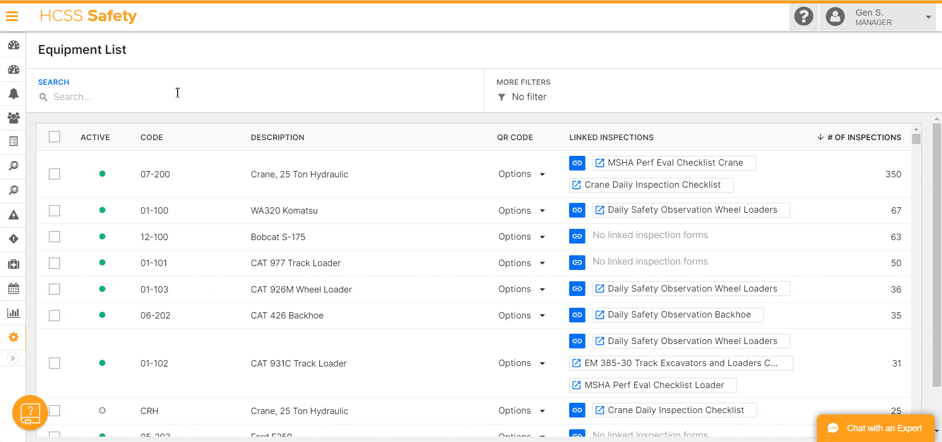Image resolution: width=942 pixels, height=442 pixels.
Task: Click the user avatar icon
Action: pyautogui.click(x=835, y=17)
